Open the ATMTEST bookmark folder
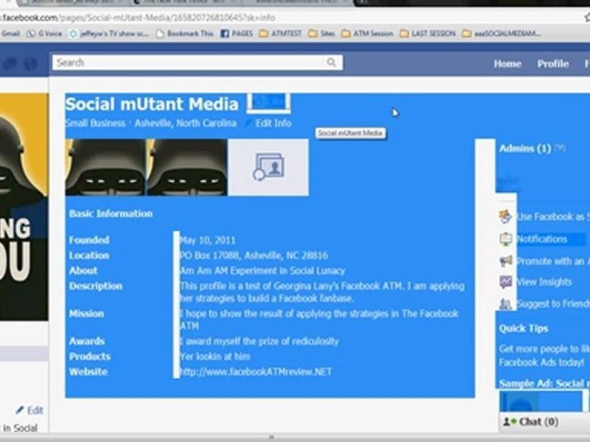The image size is (590, 442). [x=281, y=33]
